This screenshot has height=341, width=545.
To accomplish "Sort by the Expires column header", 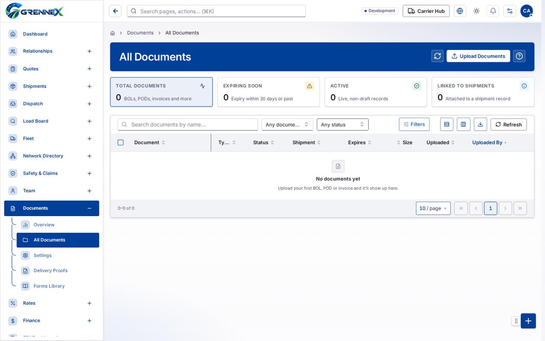I will tap(359, 142).
